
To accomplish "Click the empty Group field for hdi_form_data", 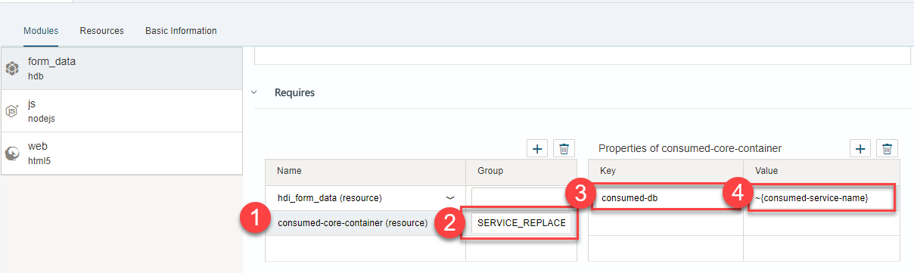I will (522, 198).
